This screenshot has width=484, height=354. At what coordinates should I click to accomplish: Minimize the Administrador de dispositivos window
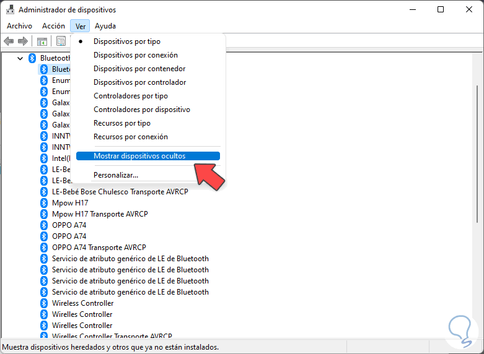(x=412, y=9)
